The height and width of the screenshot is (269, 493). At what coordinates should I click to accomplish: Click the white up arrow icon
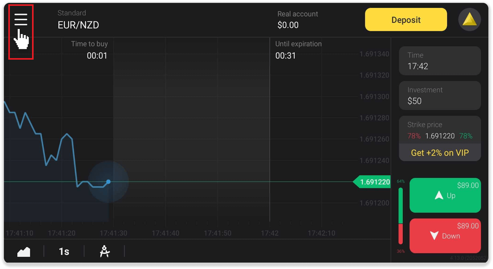point(439,195)
